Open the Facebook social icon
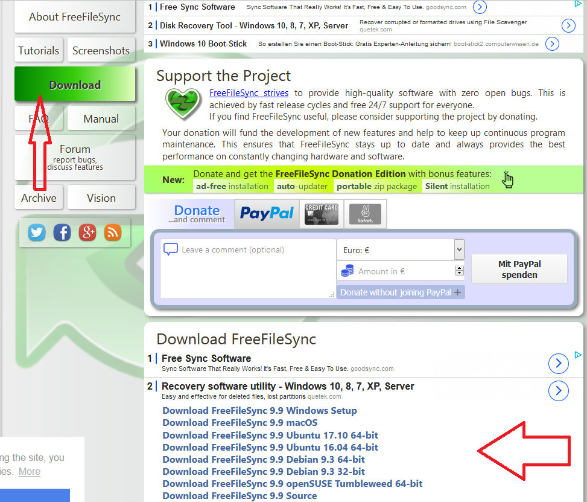The width and height of the screenshot is (587, 502). 62,232
